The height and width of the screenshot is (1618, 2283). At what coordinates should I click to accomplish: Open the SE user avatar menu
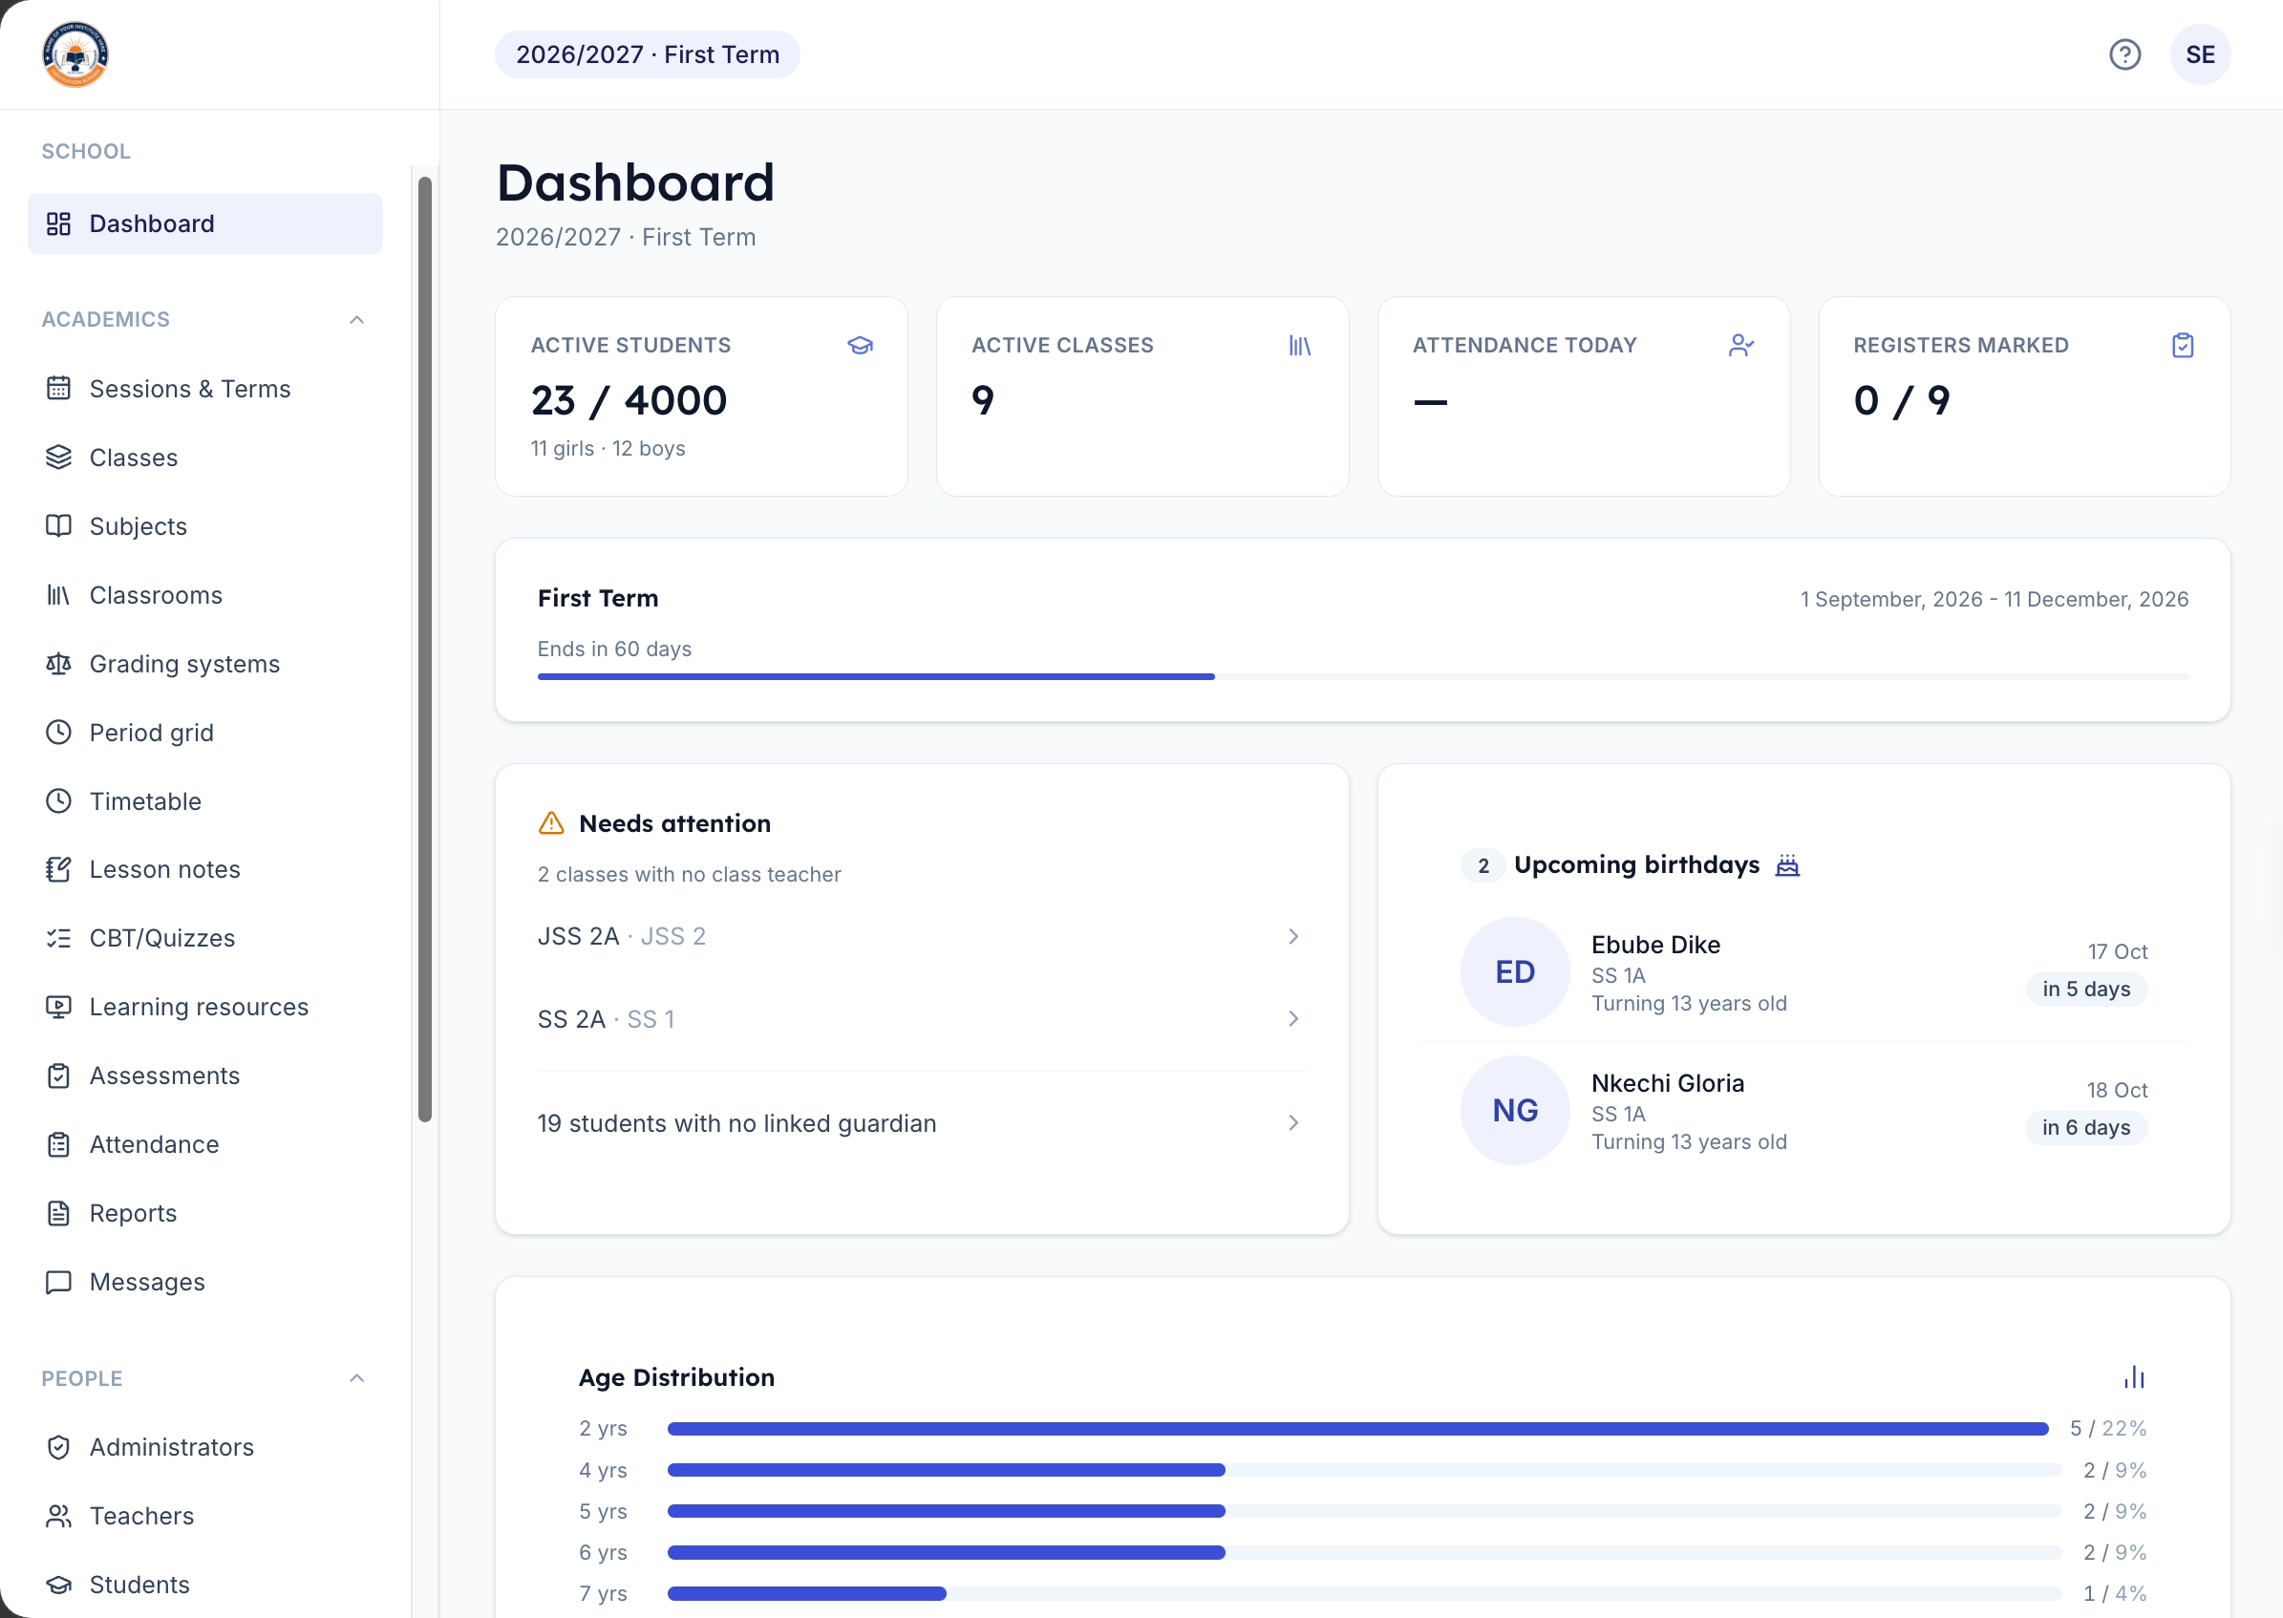(x=2200, y=54)
